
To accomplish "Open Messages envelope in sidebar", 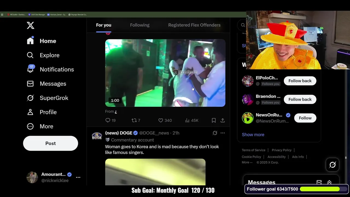I will tap(30, 83).
